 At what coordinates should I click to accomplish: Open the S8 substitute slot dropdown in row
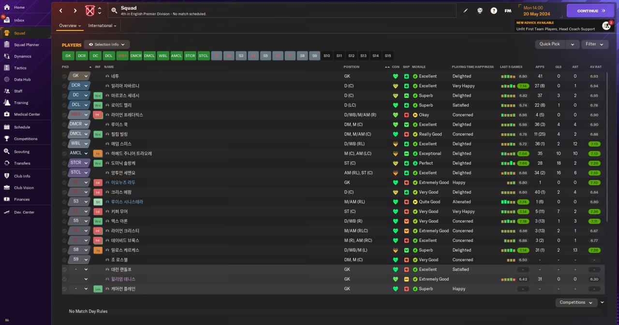click(79, 250)
